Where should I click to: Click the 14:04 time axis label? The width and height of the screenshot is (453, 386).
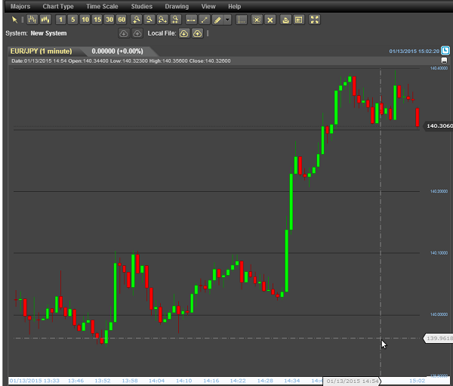point(156,381)
